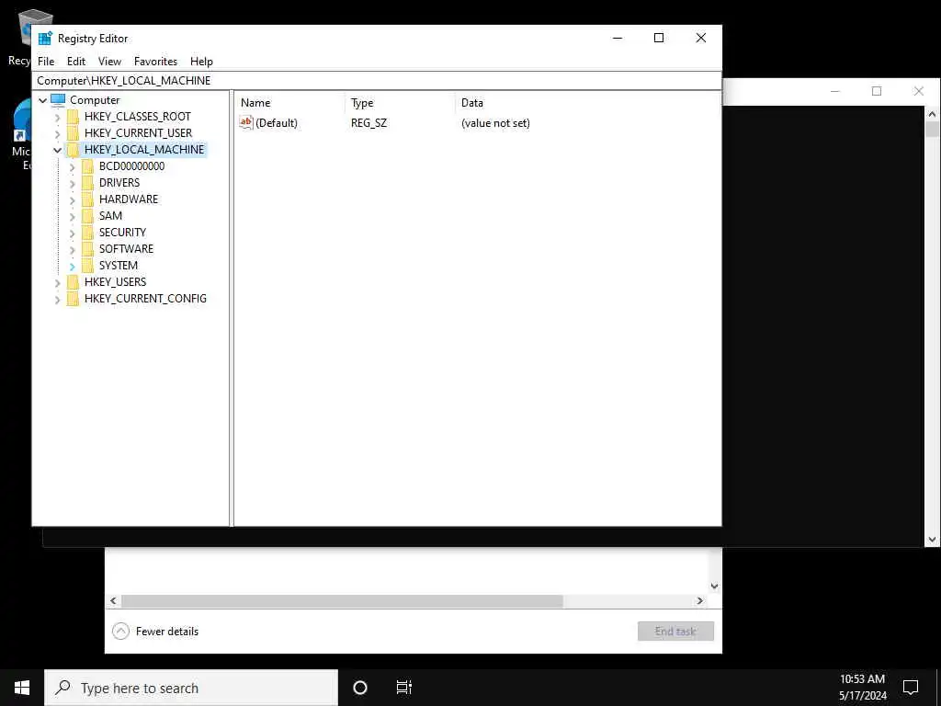Expand the BCD00000000 subkey

tap(72, 167)
